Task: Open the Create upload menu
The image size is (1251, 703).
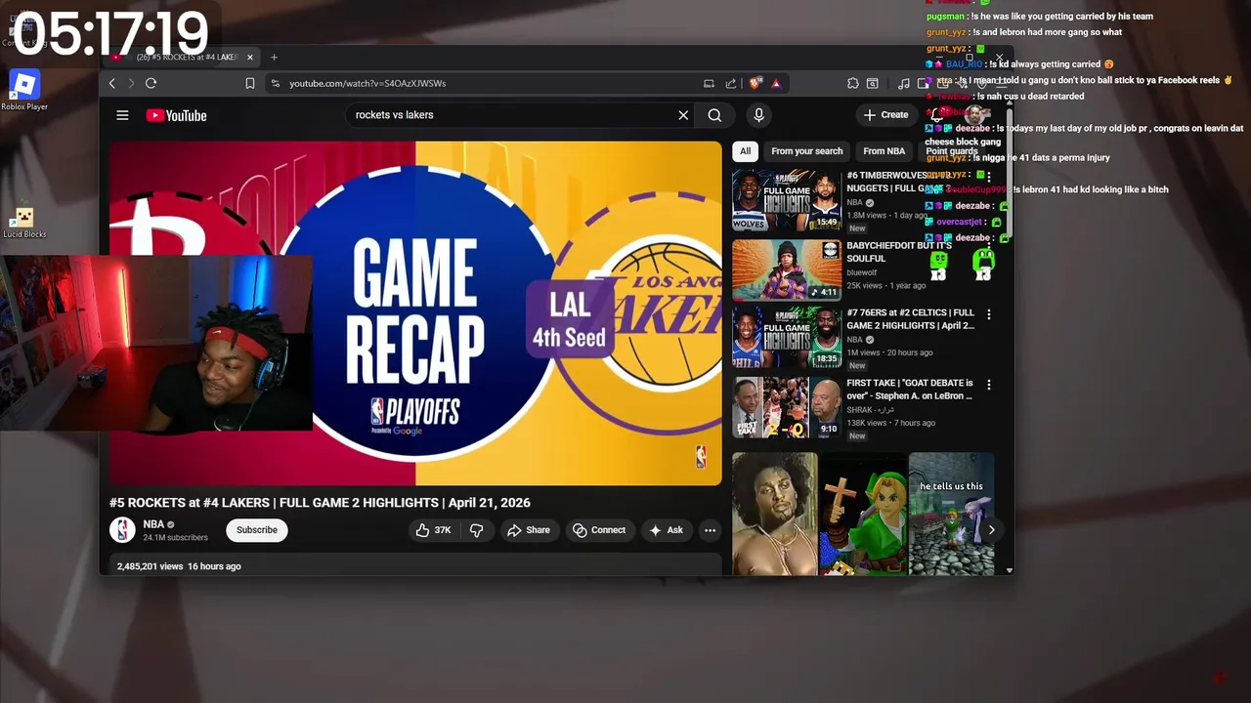Action: 886,115
